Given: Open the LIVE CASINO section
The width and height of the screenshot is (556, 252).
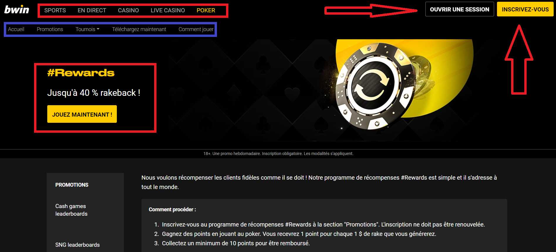Looking at the screenshot, I should click(168, 10).
